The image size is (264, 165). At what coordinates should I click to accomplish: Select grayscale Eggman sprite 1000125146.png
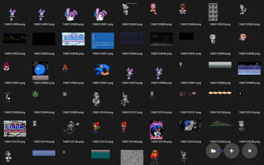pos(71,128)
